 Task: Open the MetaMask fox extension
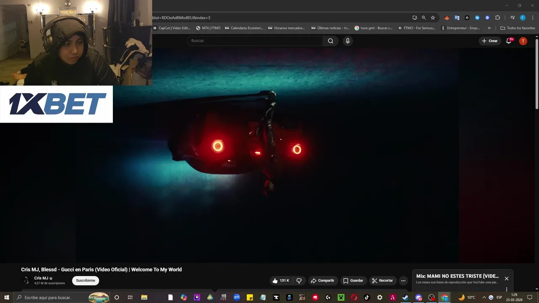coord(447,18)
